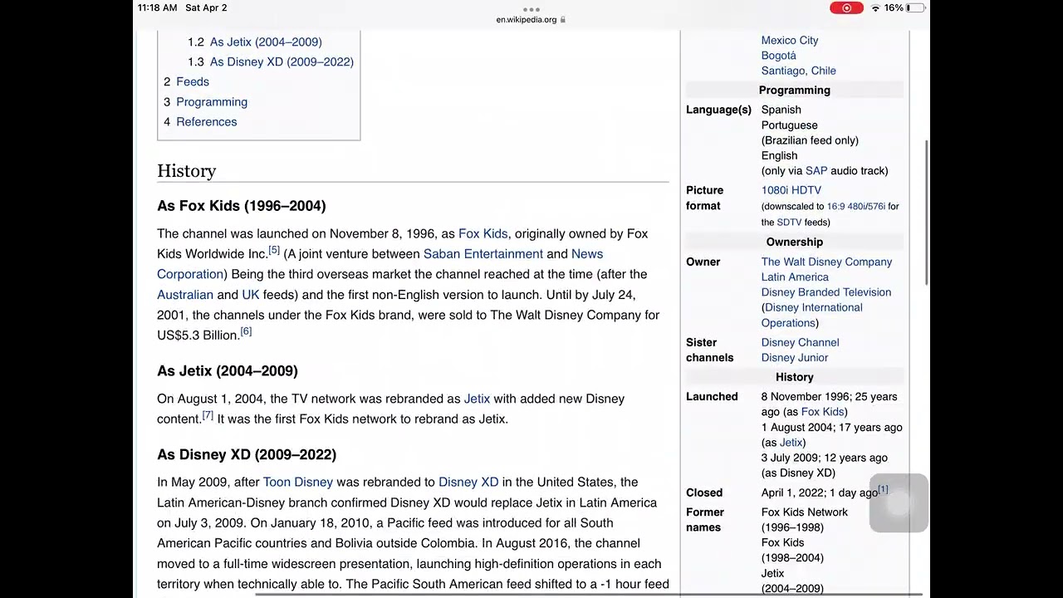Jump to Feeds section in contents
This screenshot has width=1063, height=598.
(193, 81)
